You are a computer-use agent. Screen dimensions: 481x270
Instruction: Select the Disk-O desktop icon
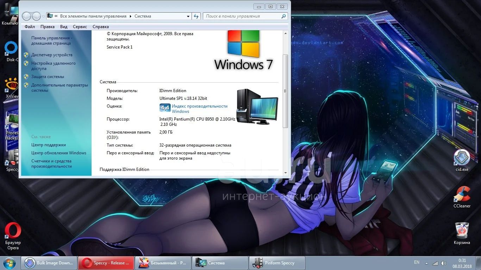[11, 51]
